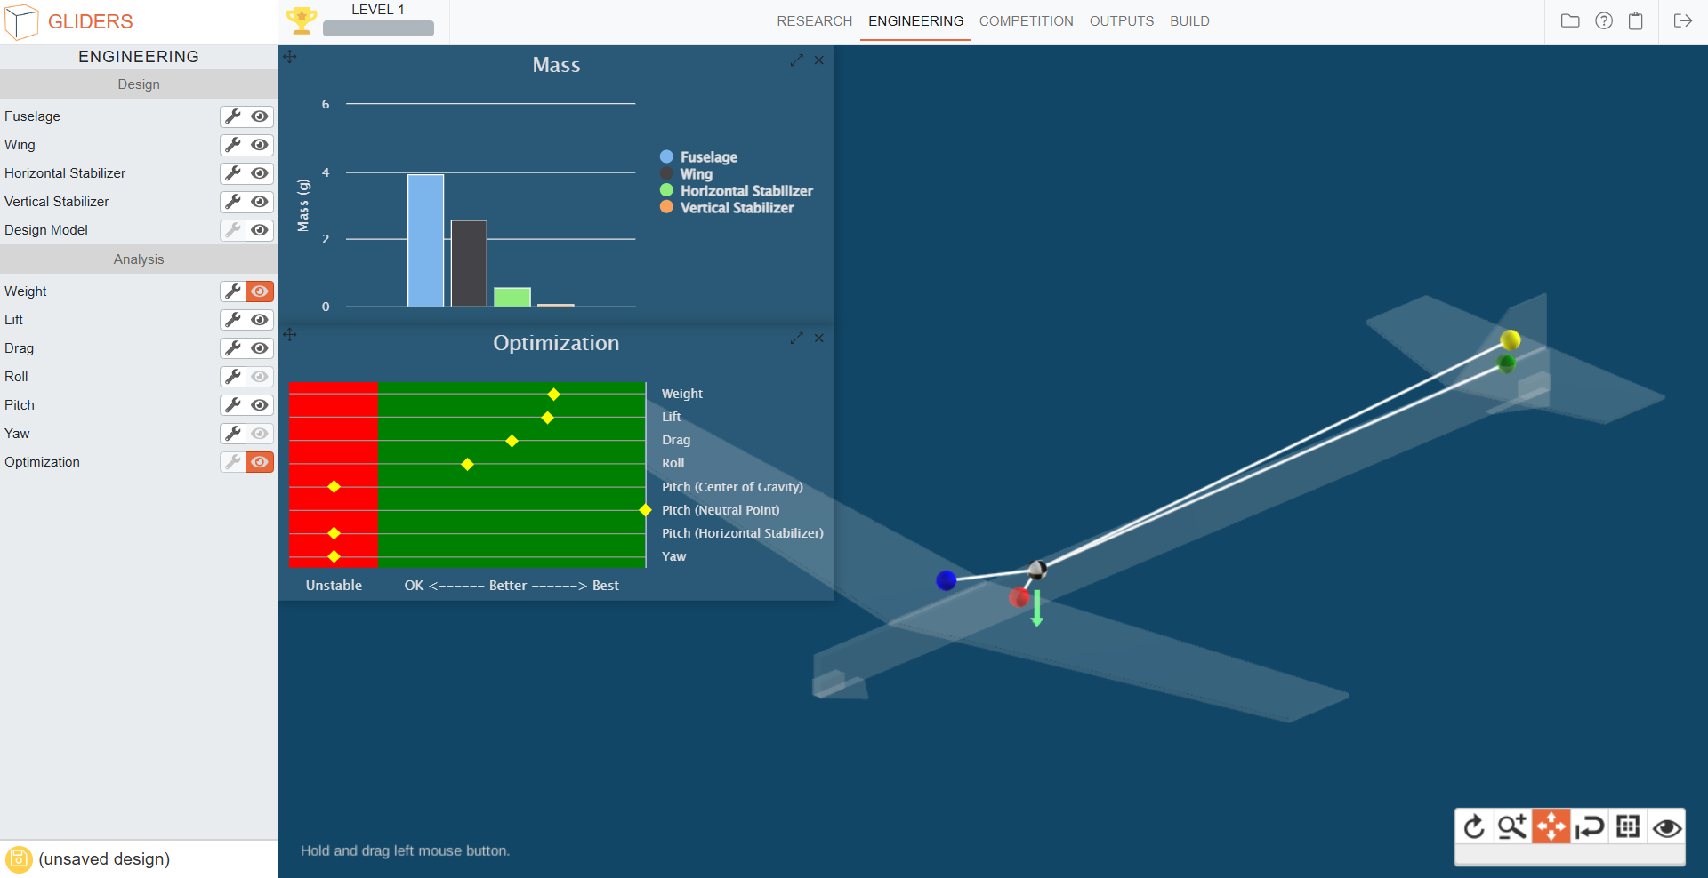The width and height of the screenshot is (1708, 878).
Task: Click the Wing legend entry
Action: 696,174
